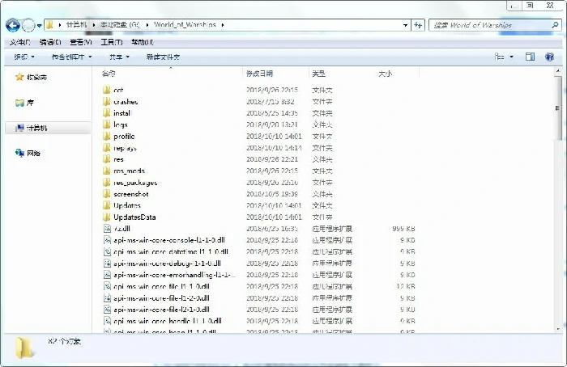Viewport: 567px width, 367px height.
Task: Click the 新建文件夹 new folder button
Action: tap(163, 57)
